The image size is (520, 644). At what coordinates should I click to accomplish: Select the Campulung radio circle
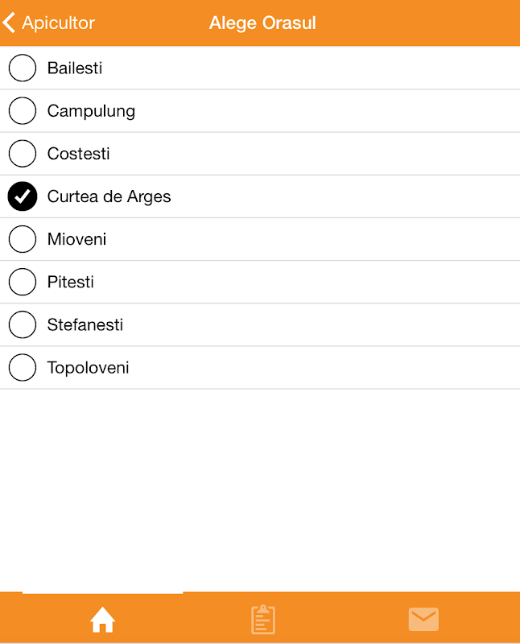pos(23,111)
